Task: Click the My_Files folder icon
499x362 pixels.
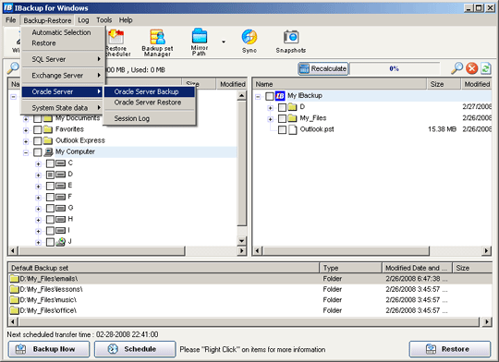Action: point(292,118)
